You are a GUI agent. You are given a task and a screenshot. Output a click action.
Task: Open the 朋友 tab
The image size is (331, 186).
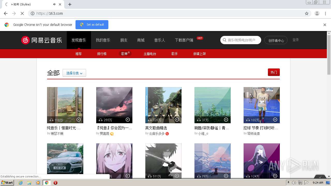tap(124, 40)
